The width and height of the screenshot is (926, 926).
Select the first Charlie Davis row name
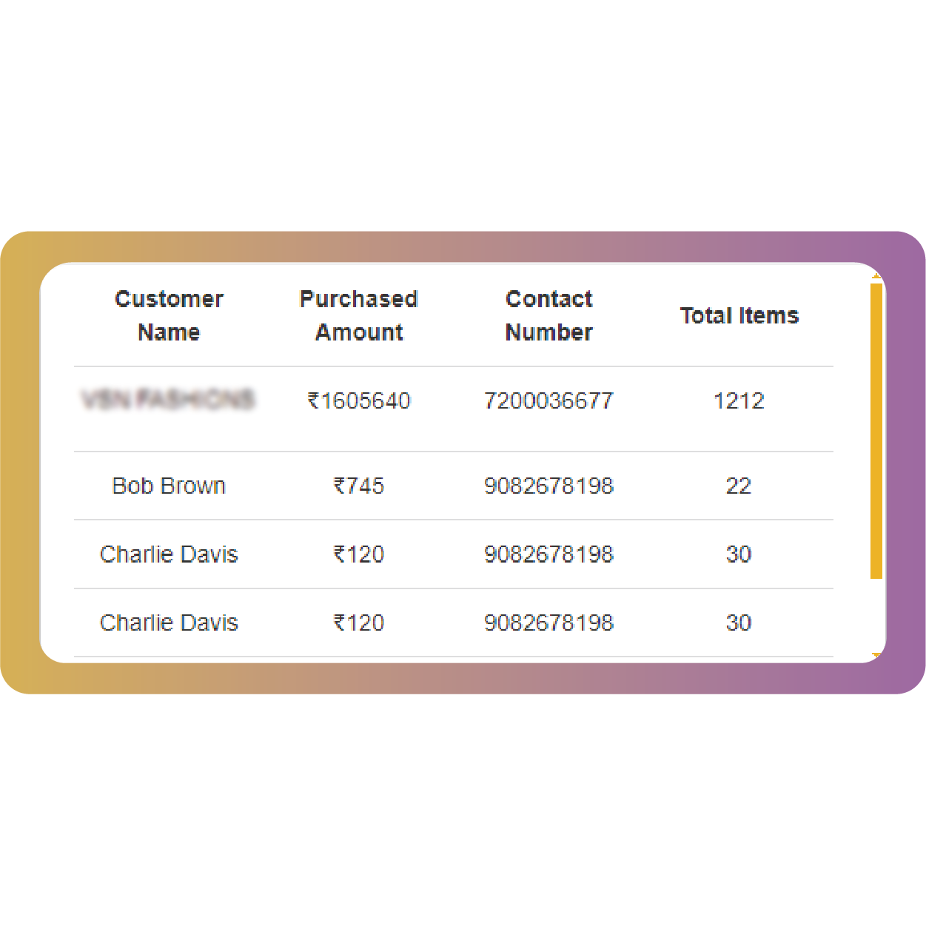click(169, 554)
